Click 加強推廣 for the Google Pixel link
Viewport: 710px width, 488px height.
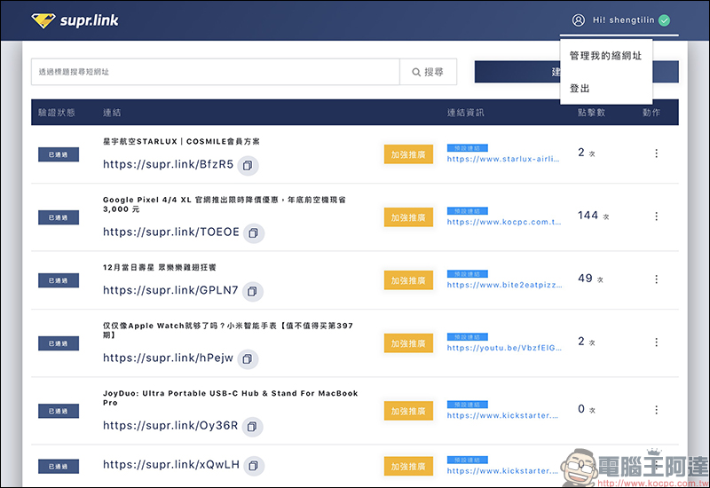click(x=408, y=217)
